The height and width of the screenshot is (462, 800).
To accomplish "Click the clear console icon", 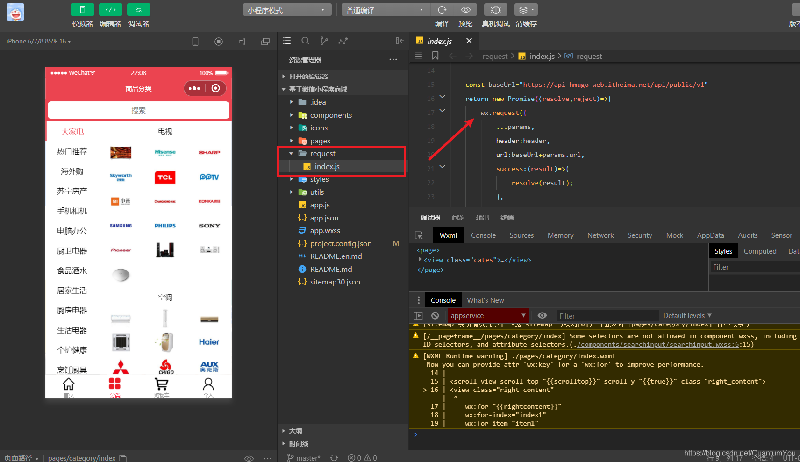I will click(435, 316).
